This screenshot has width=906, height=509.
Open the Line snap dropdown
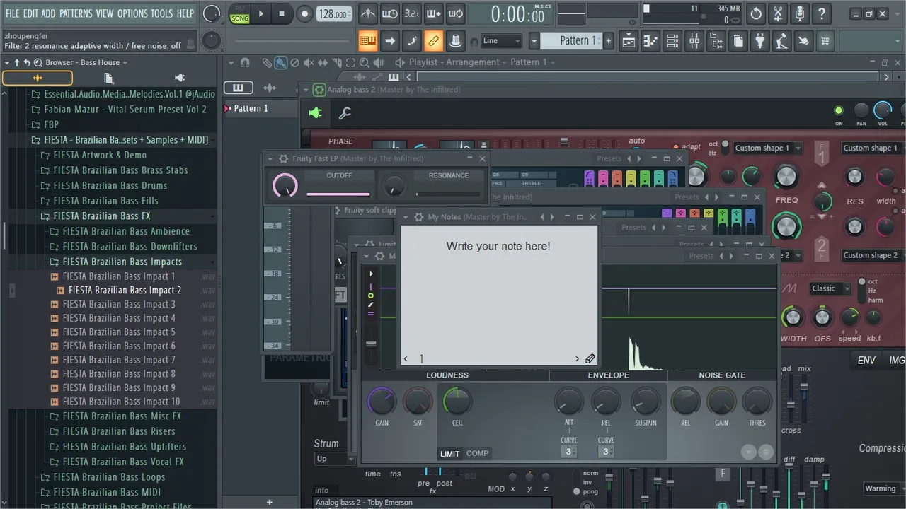(x=502, y=41)
